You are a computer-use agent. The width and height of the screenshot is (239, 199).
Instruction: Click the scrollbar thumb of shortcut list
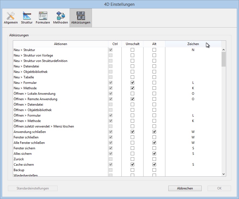tap(223, 59)
